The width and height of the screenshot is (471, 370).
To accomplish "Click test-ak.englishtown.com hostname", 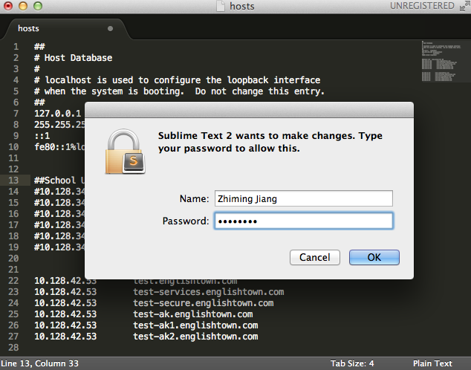I will (193, 314).
